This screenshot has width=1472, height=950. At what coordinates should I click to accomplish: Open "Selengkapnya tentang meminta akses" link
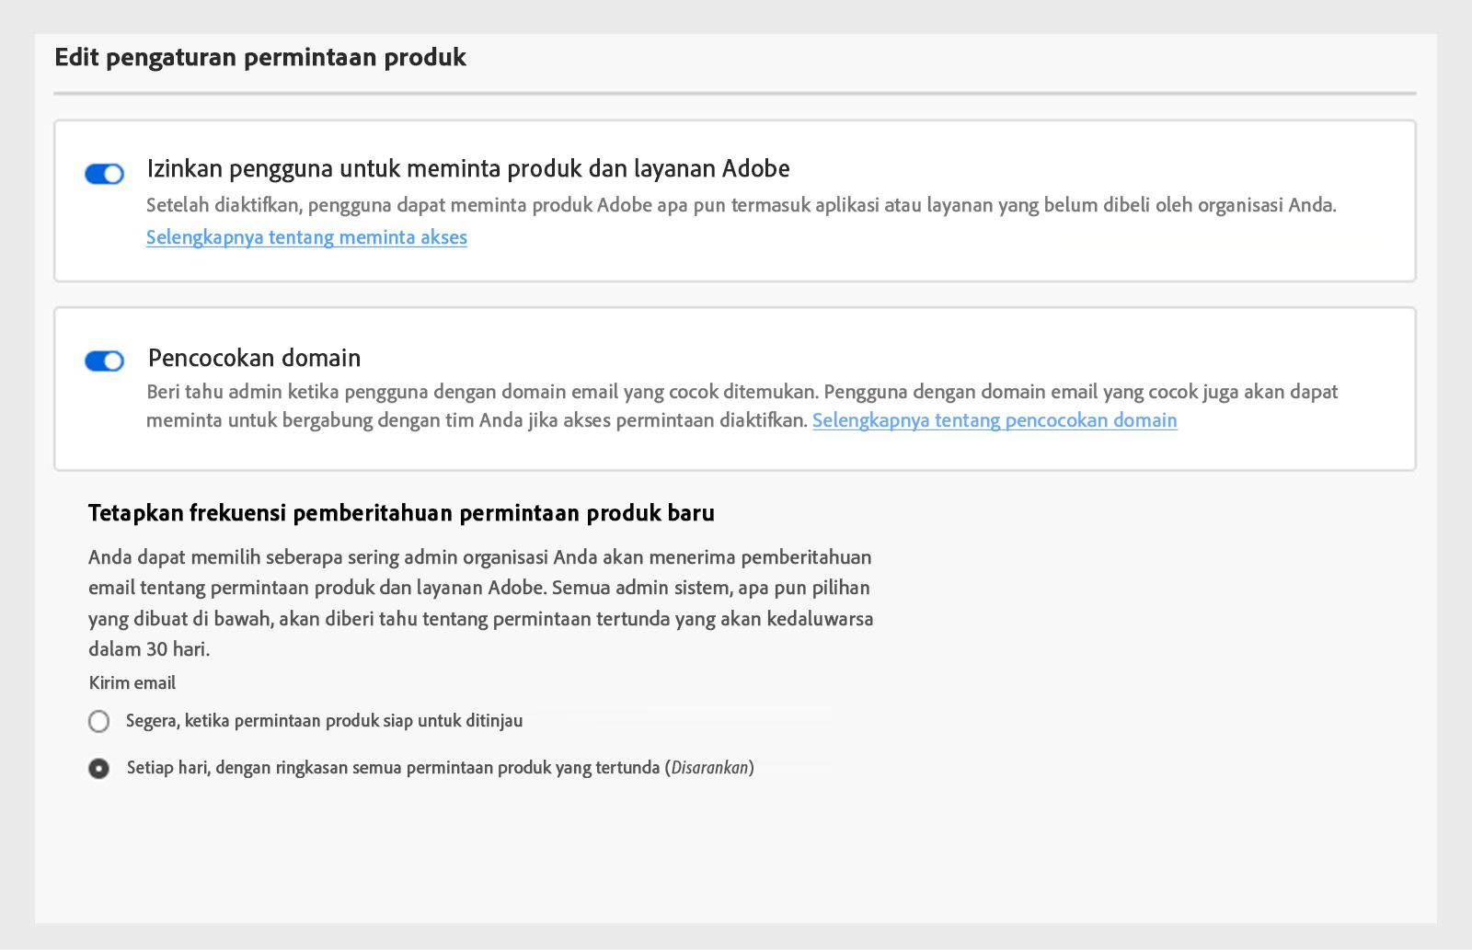(x=306, y=237)
